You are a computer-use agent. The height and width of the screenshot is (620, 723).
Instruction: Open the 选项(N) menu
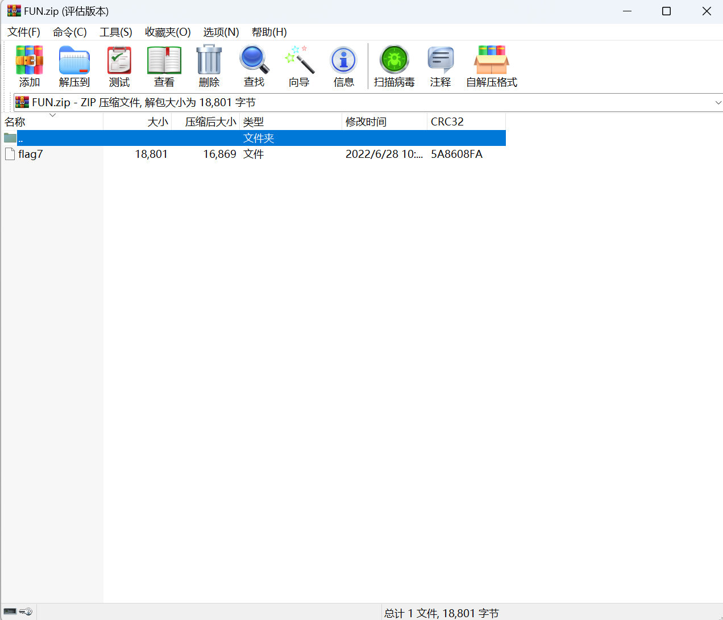tap(221, 32)
